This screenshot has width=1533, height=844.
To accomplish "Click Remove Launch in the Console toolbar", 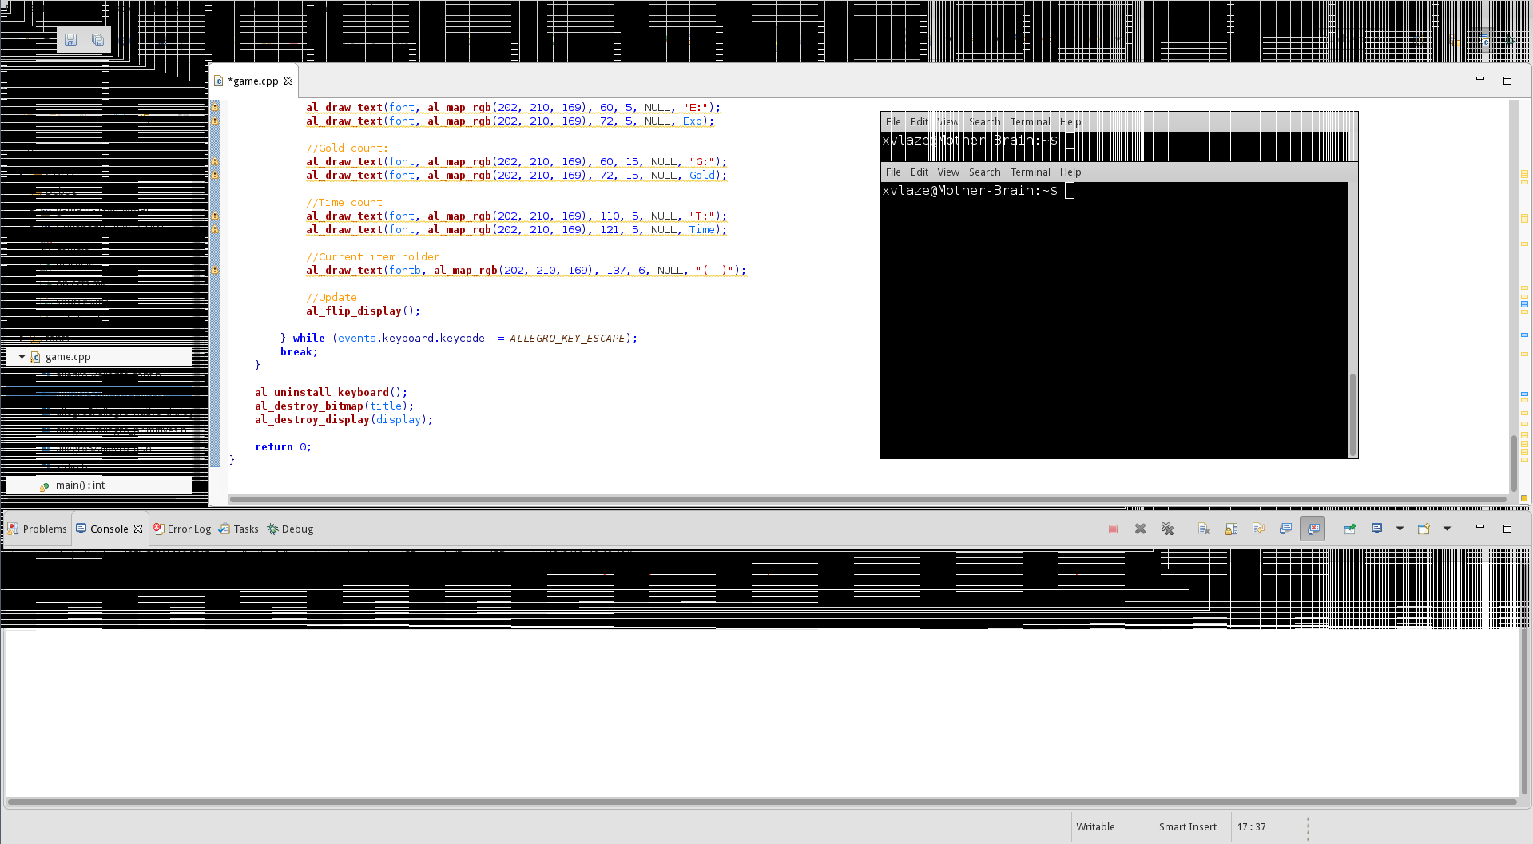I will [x=1140, y=529].
